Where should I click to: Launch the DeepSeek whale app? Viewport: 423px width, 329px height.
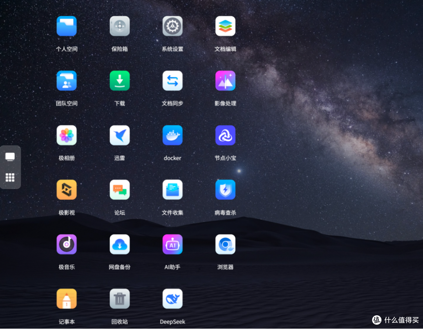(x=172, y=299)
